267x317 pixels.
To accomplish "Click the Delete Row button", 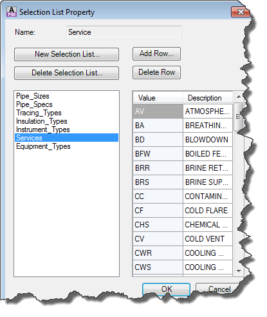I will pos(156,72).
